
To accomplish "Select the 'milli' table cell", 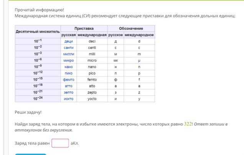I will pyautogui.click(x=92, y=54).
